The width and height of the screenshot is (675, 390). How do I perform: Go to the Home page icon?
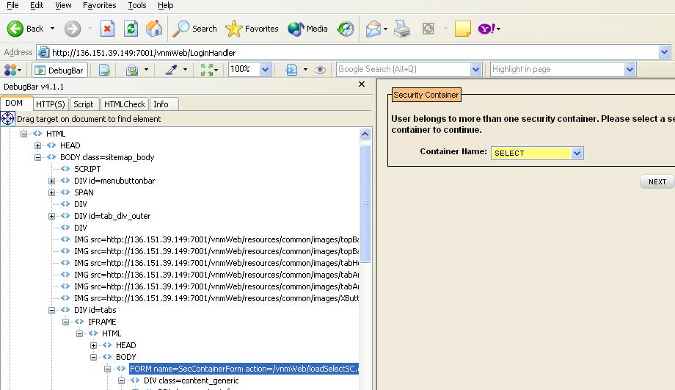(x=154, y=29)
